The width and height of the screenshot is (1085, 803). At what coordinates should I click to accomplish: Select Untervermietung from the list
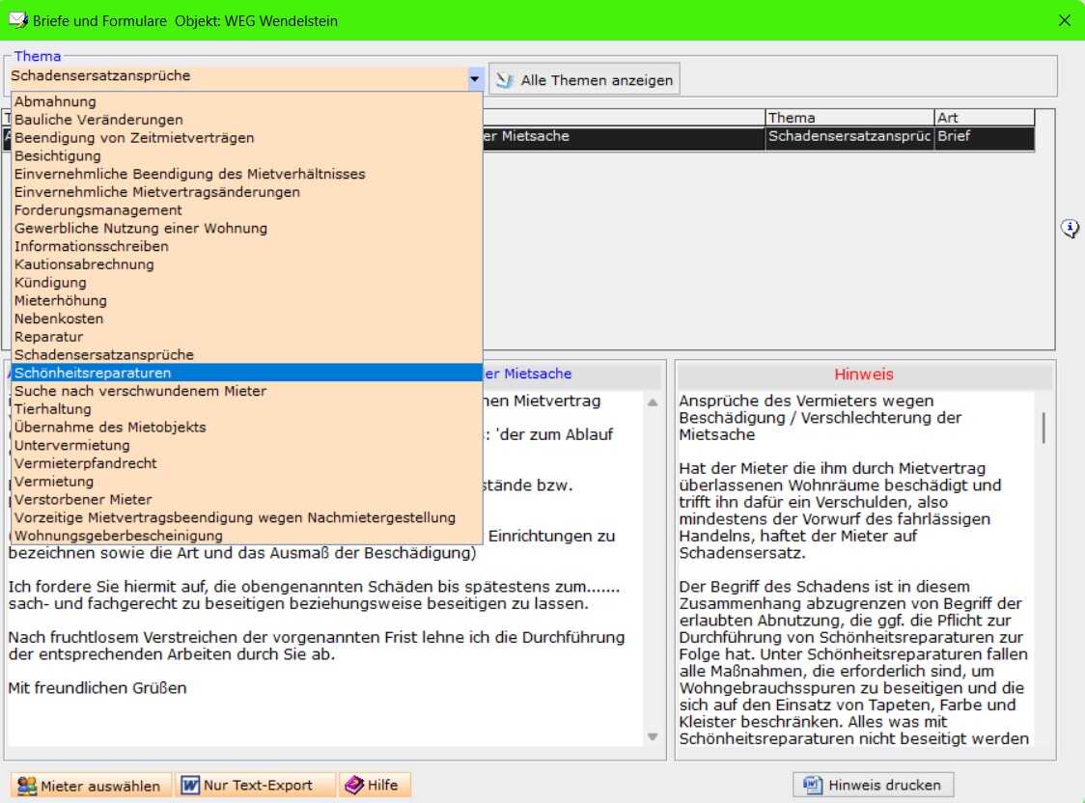(247, 445)
